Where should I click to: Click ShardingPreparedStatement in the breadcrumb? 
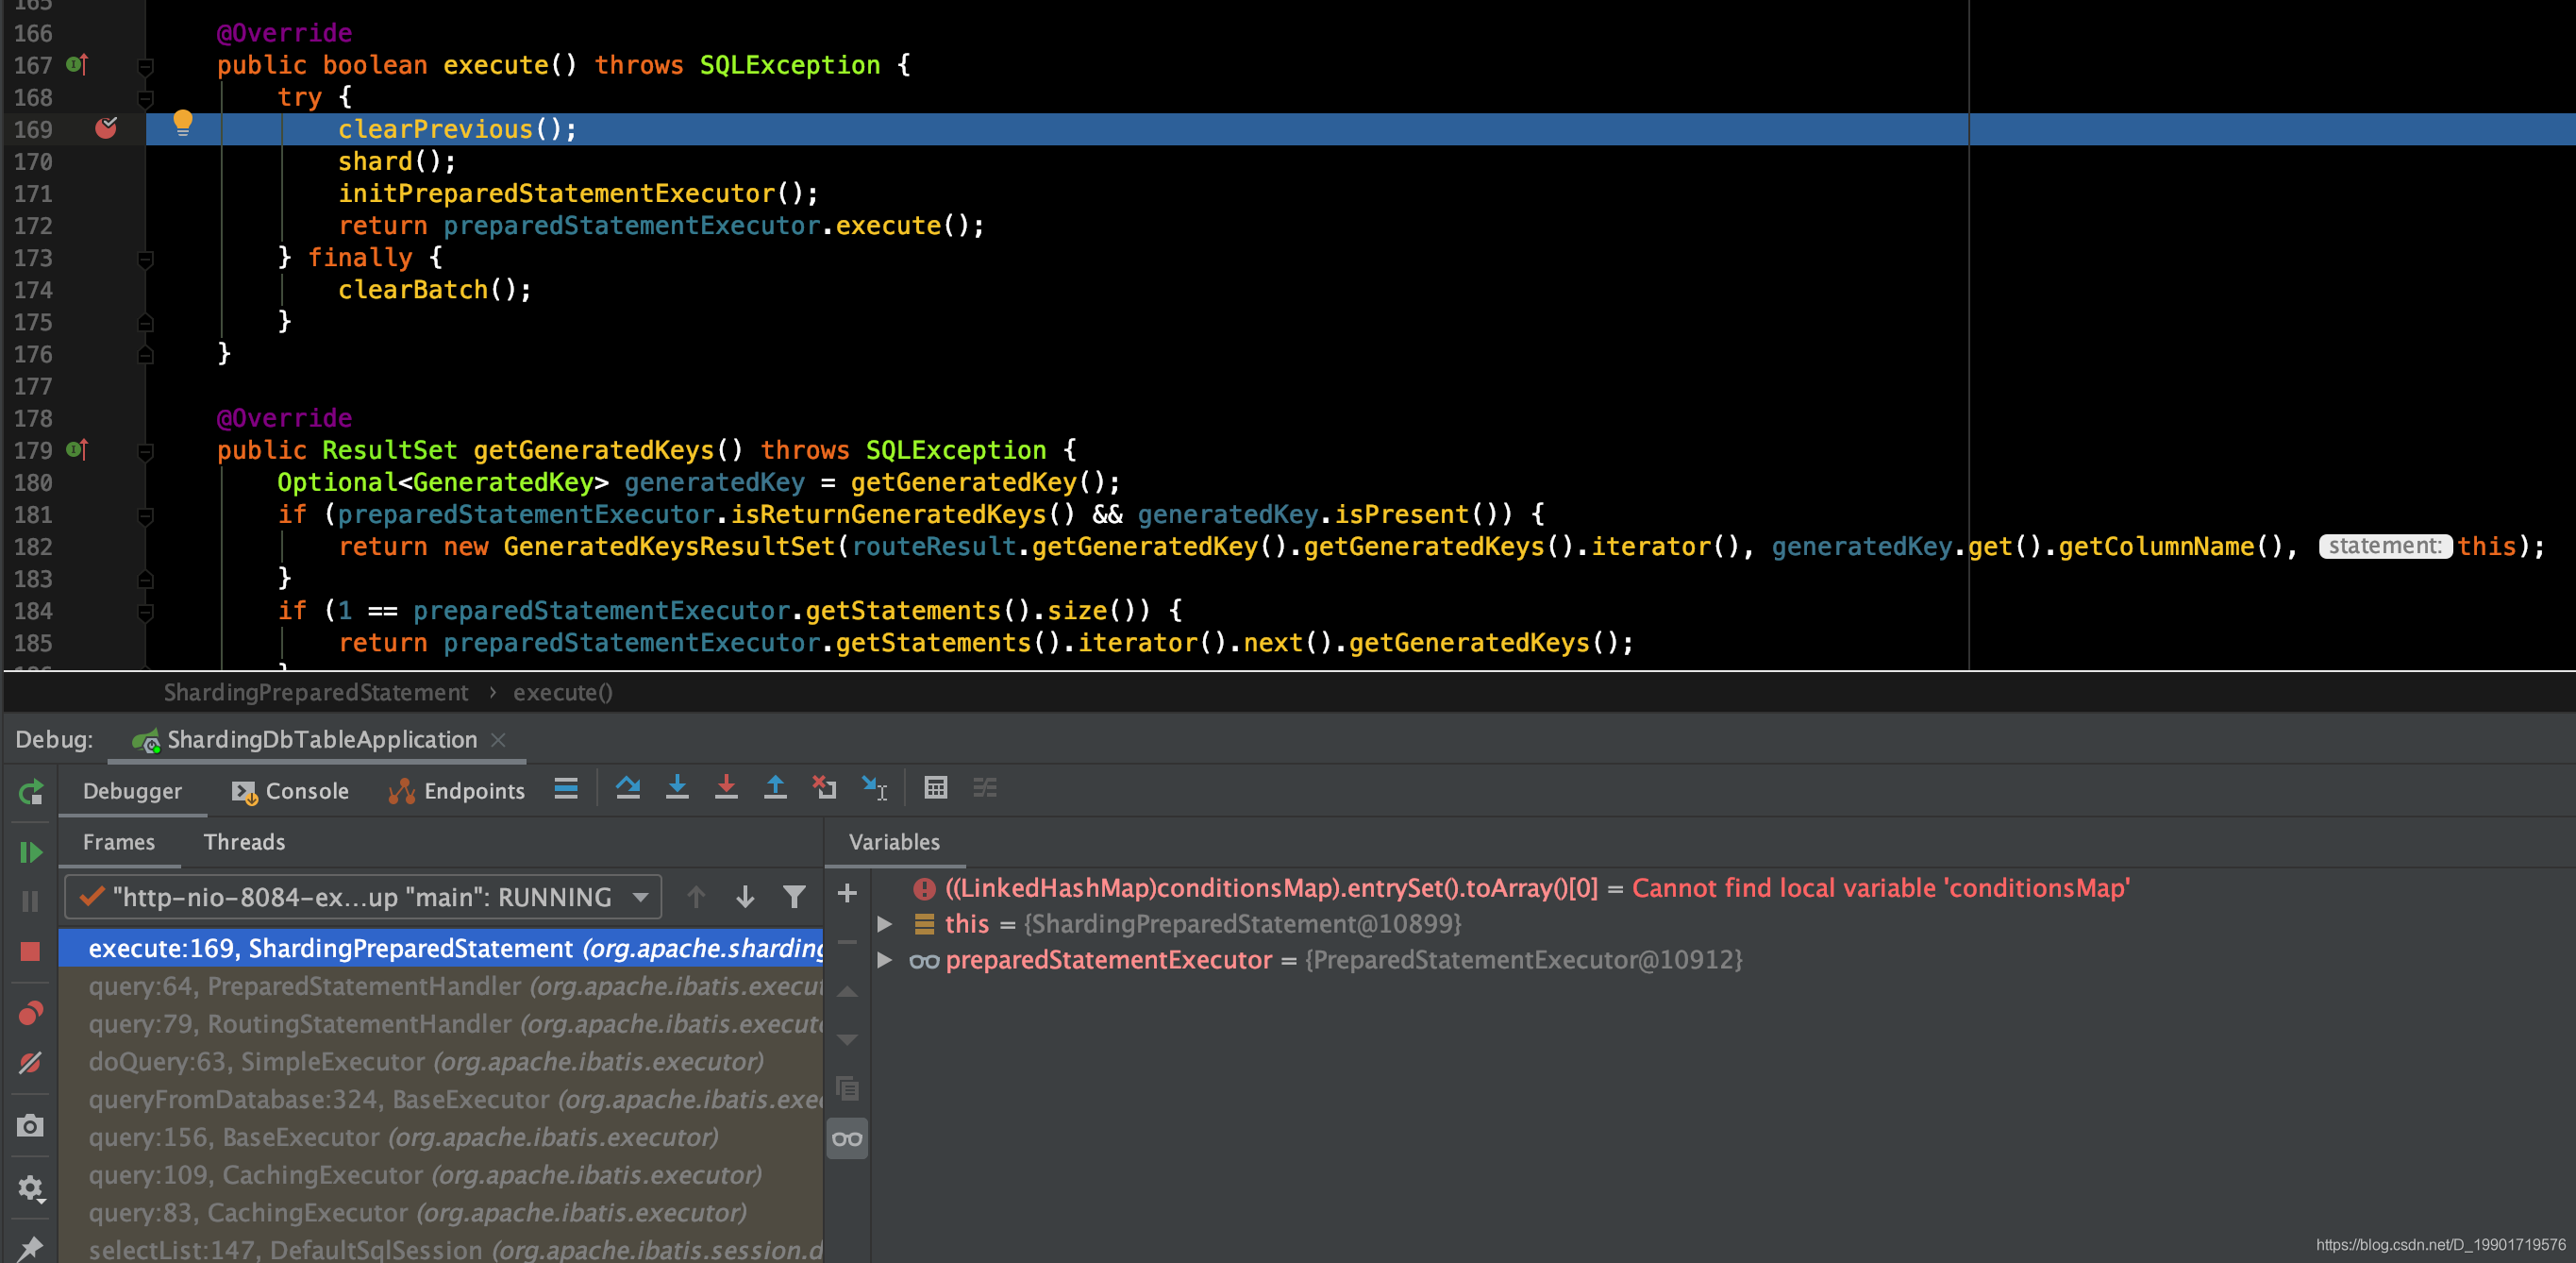coord(316,692)
